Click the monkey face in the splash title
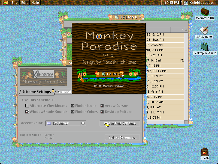 [x=99, y=36]
